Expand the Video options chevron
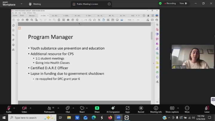 point(30,108)
